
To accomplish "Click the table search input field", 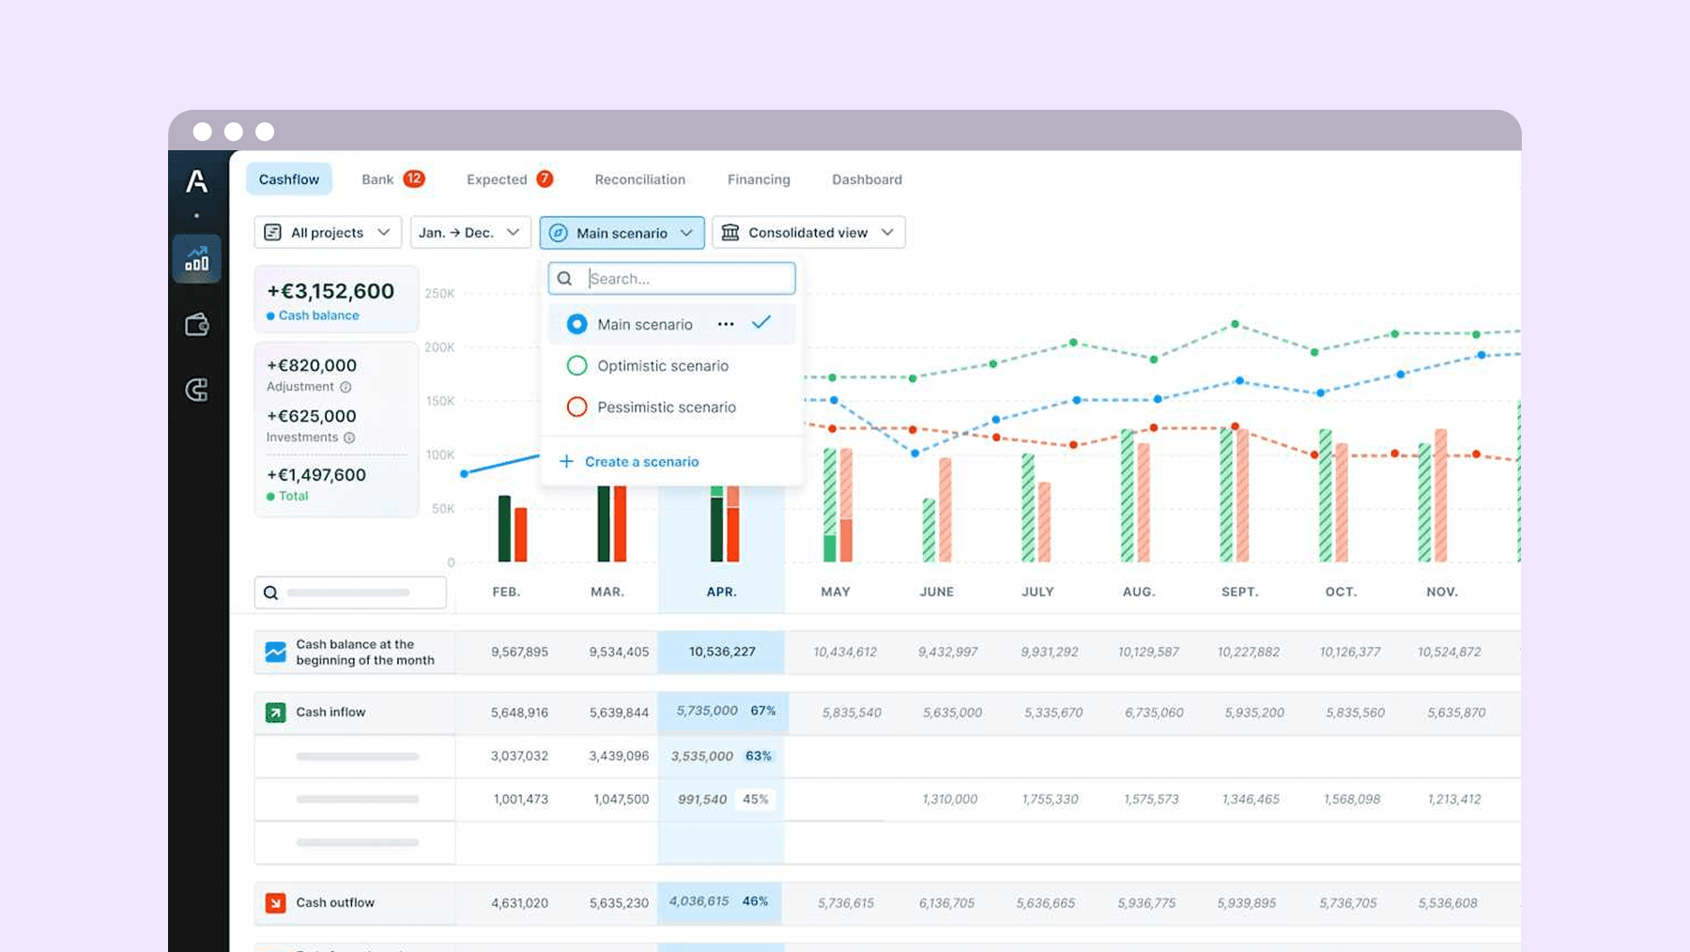I will pyautogui.click(x=350, y=592).
